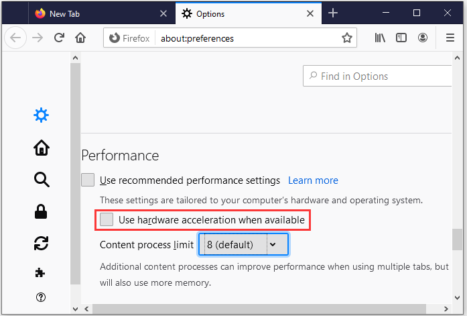This screenshot has height=316, width=467.
Task: Open the General settings gear category
Action: pos(41,115)
